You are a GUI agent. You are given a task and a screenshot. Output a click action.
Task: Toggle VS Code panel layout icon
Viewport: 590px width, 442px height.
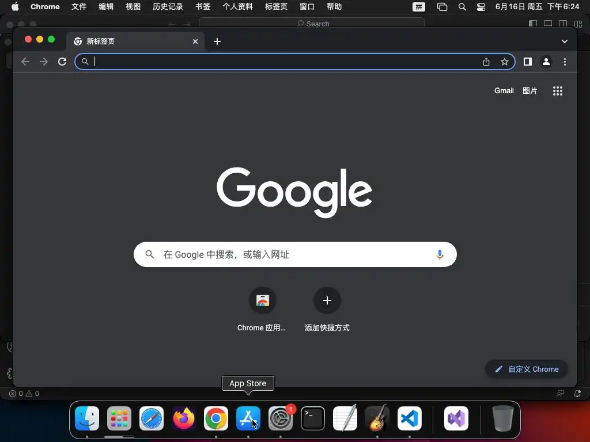(x=548, y=24)
